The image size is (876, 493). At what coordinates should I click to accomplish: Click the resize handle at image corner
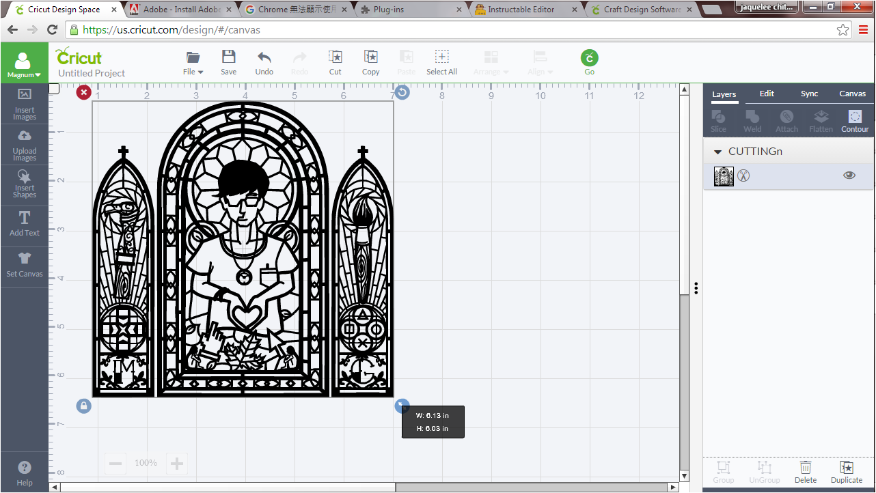(x=402, y=406)
